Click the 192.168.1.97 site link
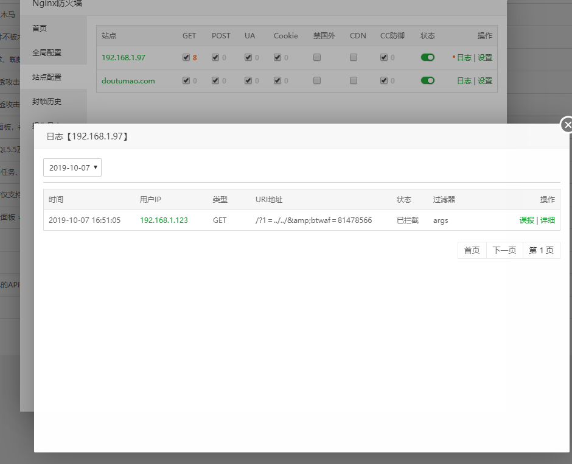The height and width of the screenshot is (464, 572). 124,58
